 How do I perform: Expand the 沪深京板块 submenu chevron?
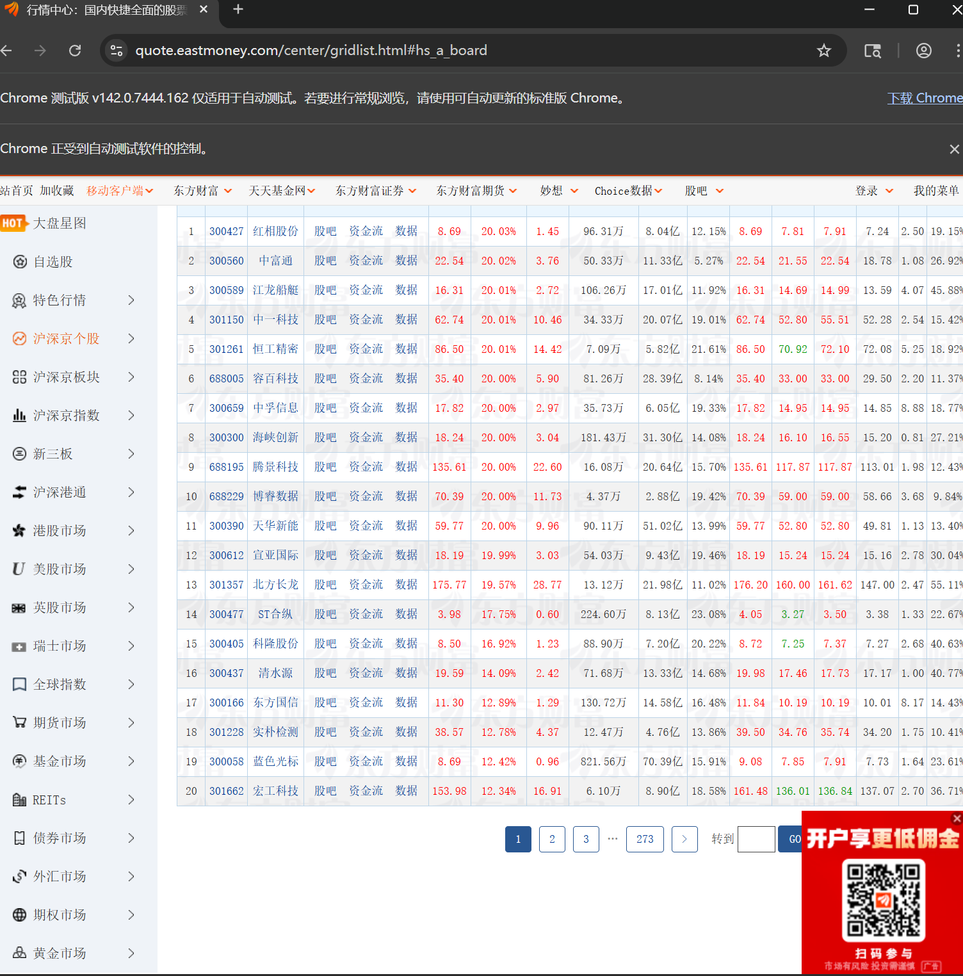pos(131,377)
